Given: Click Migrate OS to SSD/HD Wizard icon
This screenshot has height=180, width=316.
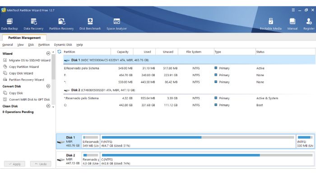Looking at the screenshot, I should click(5, 60).
